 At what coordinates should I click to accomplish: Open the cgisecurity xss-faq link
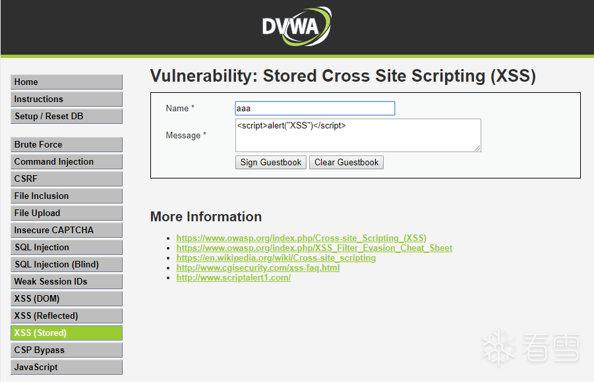click(258, 267)
